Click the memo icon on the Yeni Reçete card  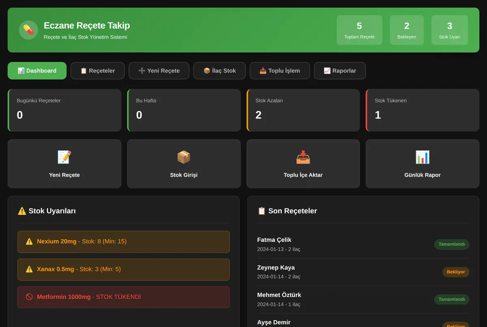click(x=65, y=157)
